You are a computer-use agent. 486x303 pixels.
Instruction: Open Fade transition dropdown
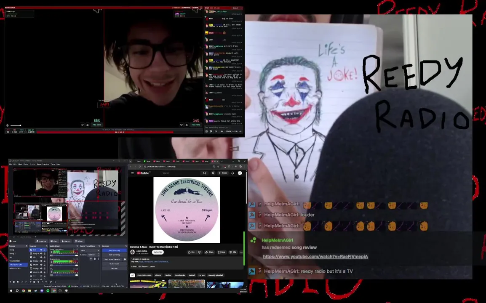click(90, 251)
